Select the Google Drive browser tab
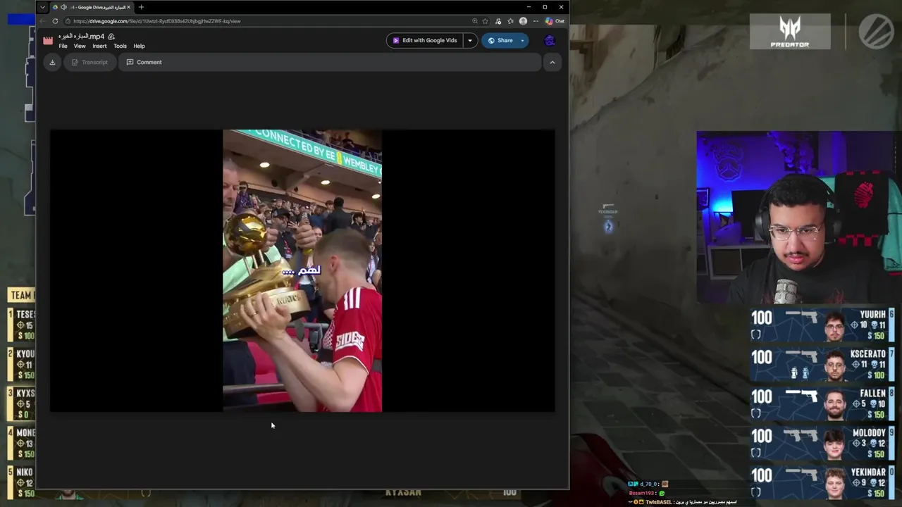The image size is (902, 507). coord(92,7)
